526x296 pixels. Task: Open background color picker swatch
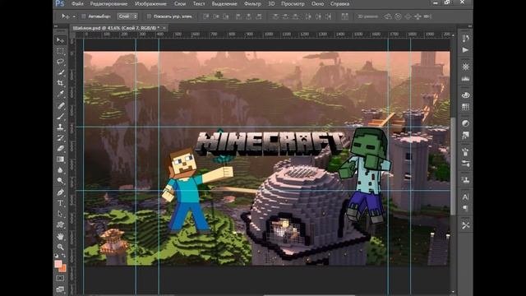tap(63, 268)
